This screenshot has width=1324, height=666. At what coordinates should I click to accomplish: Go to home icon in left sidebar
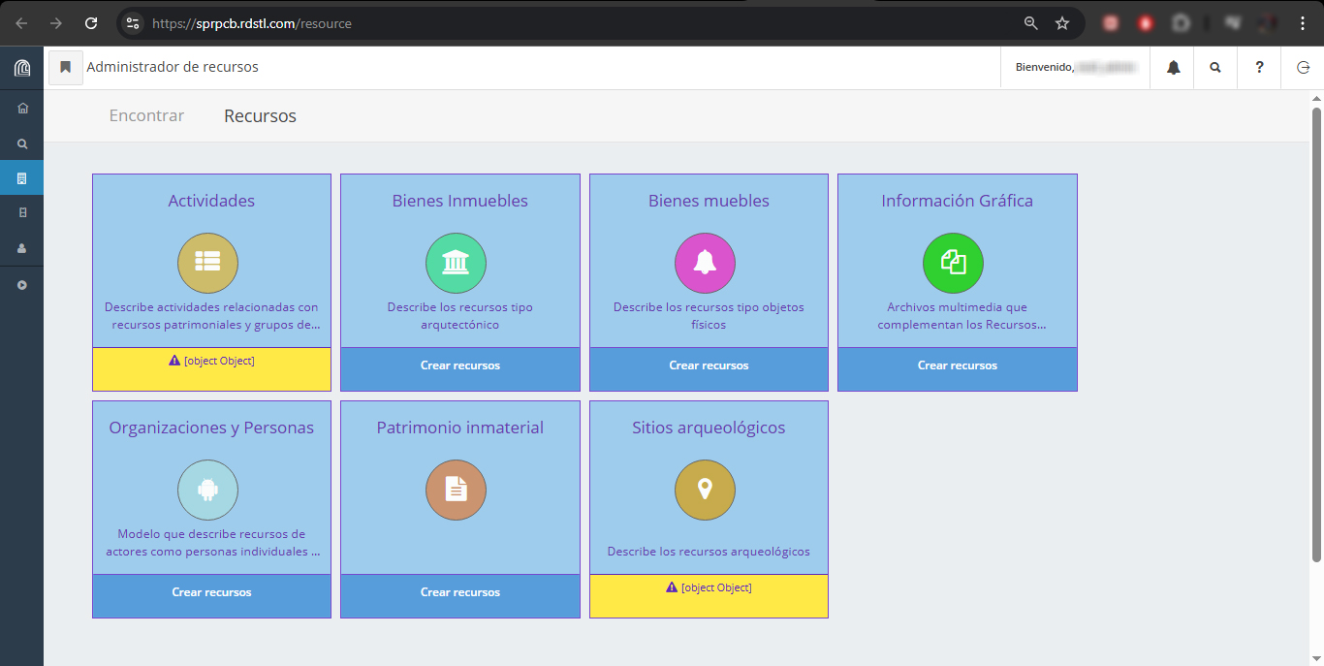(x=22, y=108)
